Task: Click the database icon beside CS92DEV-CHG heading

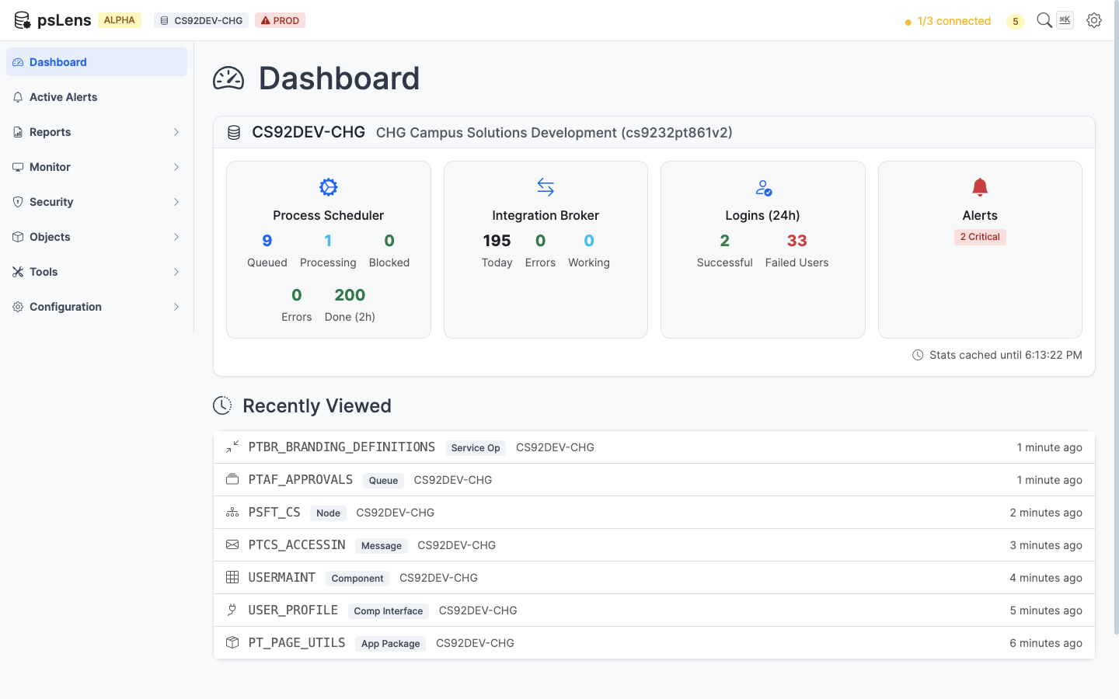Action: 234,133
